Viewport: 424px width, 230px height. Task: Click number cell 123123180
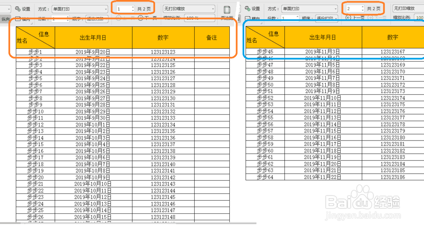pyautogui.click(x=393, y=137)
